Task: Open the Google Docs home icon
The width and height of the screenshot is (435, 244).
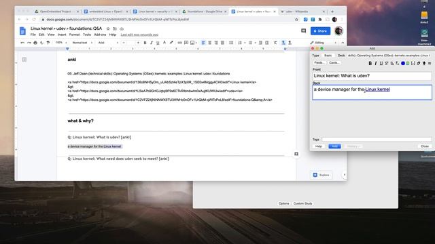Action: 22,31
